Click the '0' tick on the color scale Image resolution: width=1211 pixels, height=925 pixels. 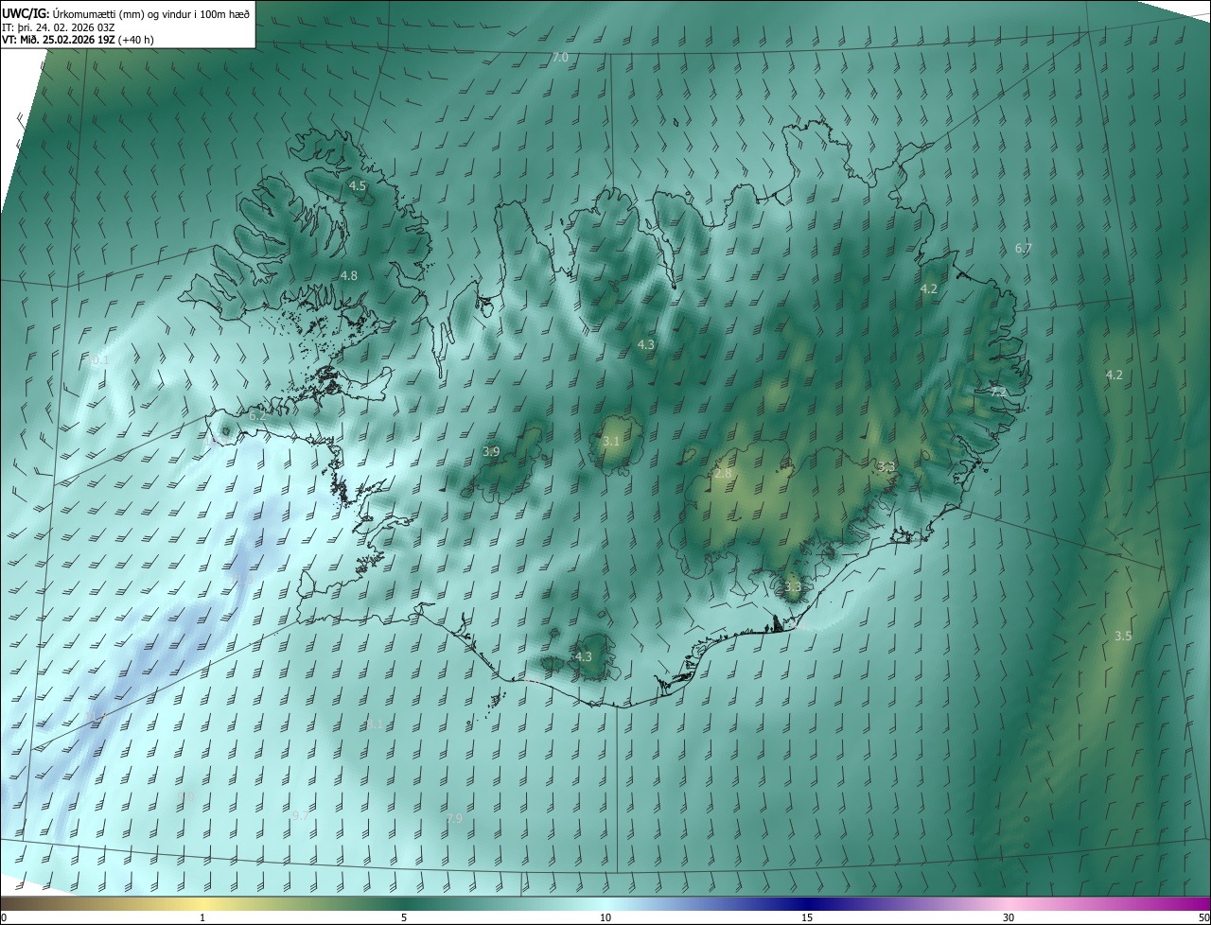point(4,918)
